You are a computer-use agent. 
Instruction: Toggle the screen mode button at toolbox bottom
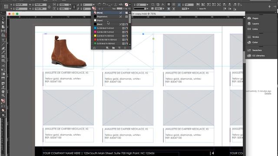point(3,115)
